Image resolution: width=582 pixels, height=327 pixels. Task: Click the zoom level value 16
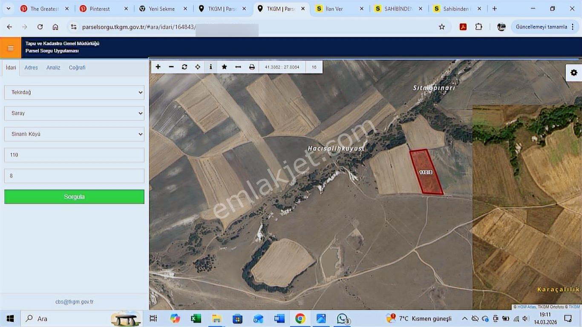pyautogui.click(x=314, y=67)
